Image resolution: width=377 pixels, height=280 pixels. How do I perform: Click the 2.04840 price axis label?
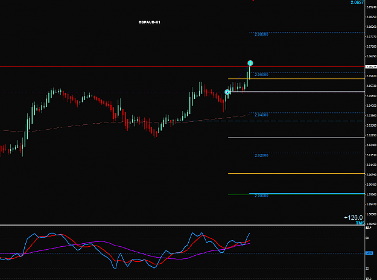coord(371,96)
